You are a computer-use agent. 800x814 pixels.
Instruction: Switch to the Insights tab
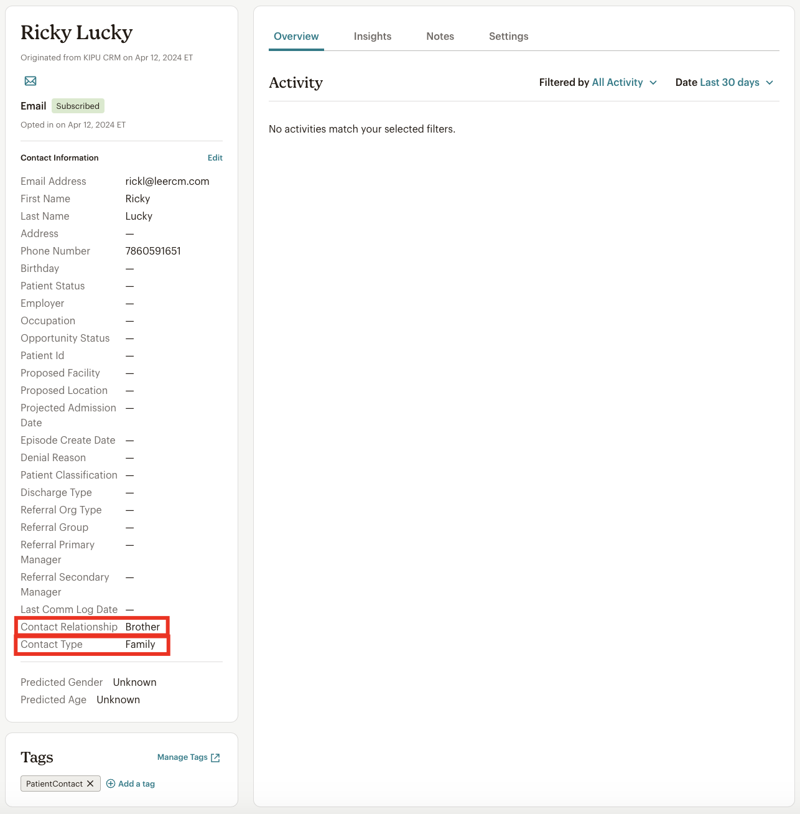(372, 37)
